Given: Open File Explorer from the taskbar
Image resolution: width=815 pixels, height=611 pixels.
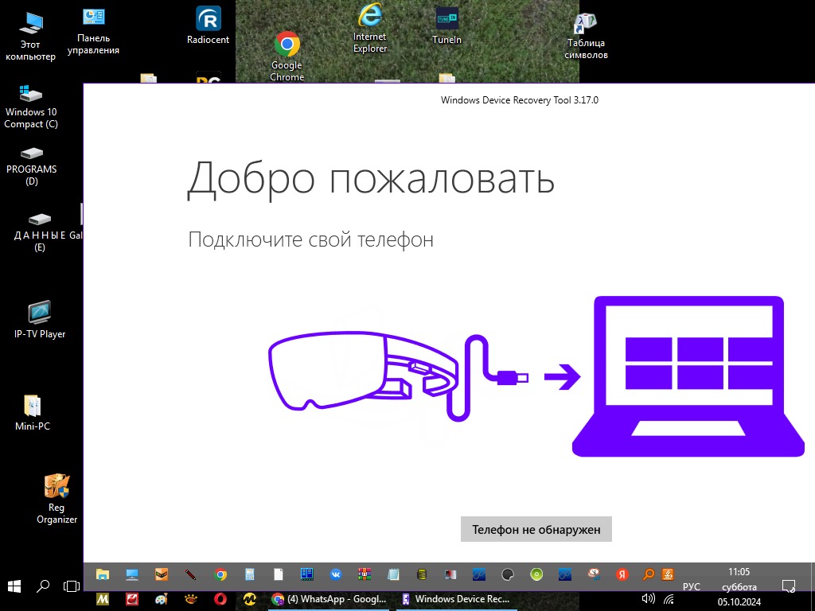Looking at the screenshot, I should tap(103, 574).
